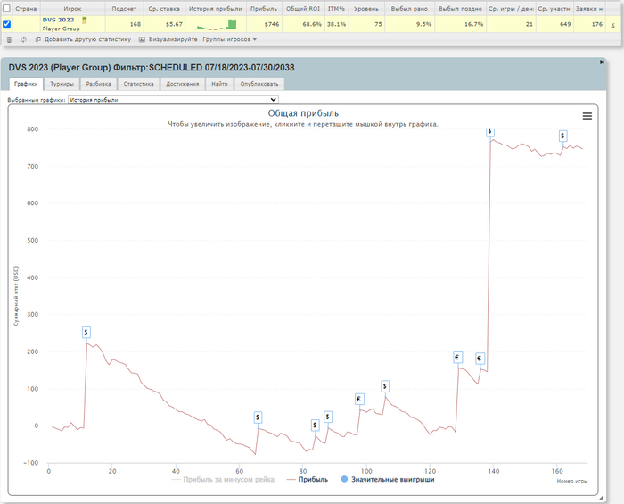The height and width of the screenshot is (504, 624).
Task: Open the Опубликовать tab
Action: (259, 84)
